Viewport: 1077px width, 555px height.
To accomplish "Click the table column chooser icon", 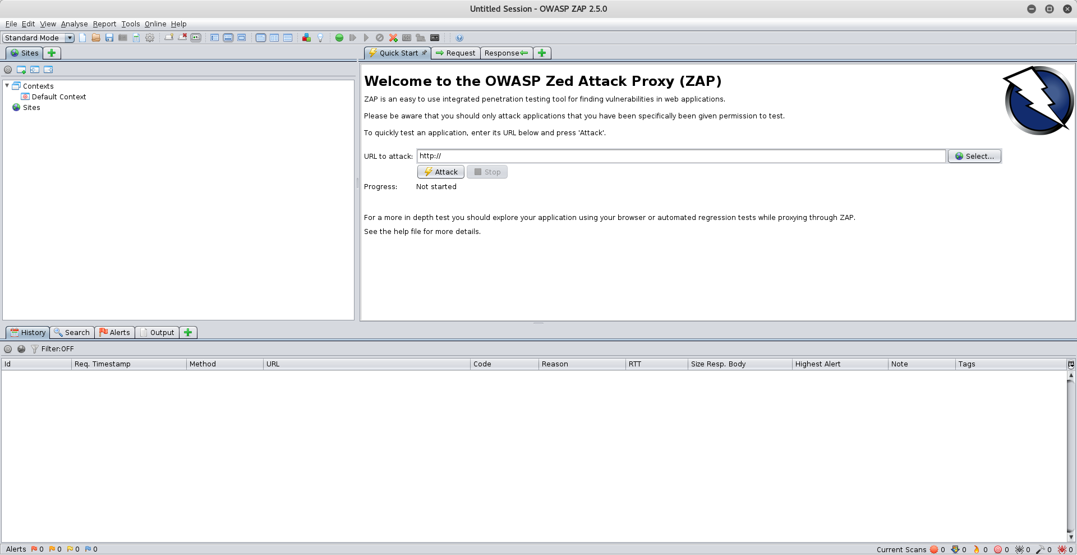I will [x=1071, y=364].
